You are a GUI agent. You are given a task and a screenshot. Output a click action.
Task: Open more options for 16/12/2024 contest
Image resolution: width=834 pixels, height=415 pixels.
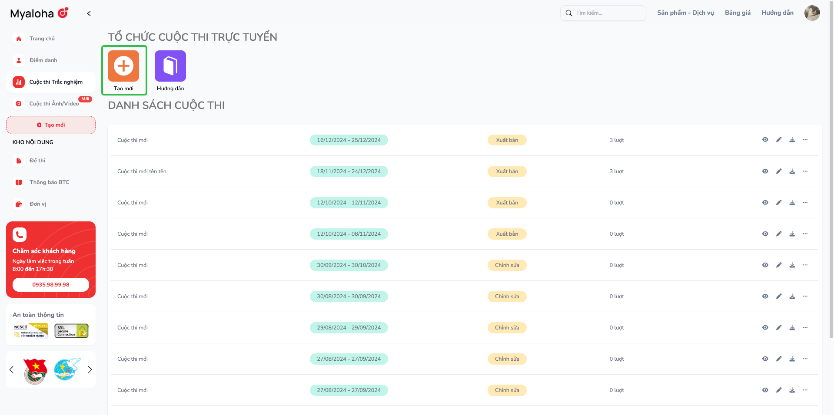(x=805, y=140)
